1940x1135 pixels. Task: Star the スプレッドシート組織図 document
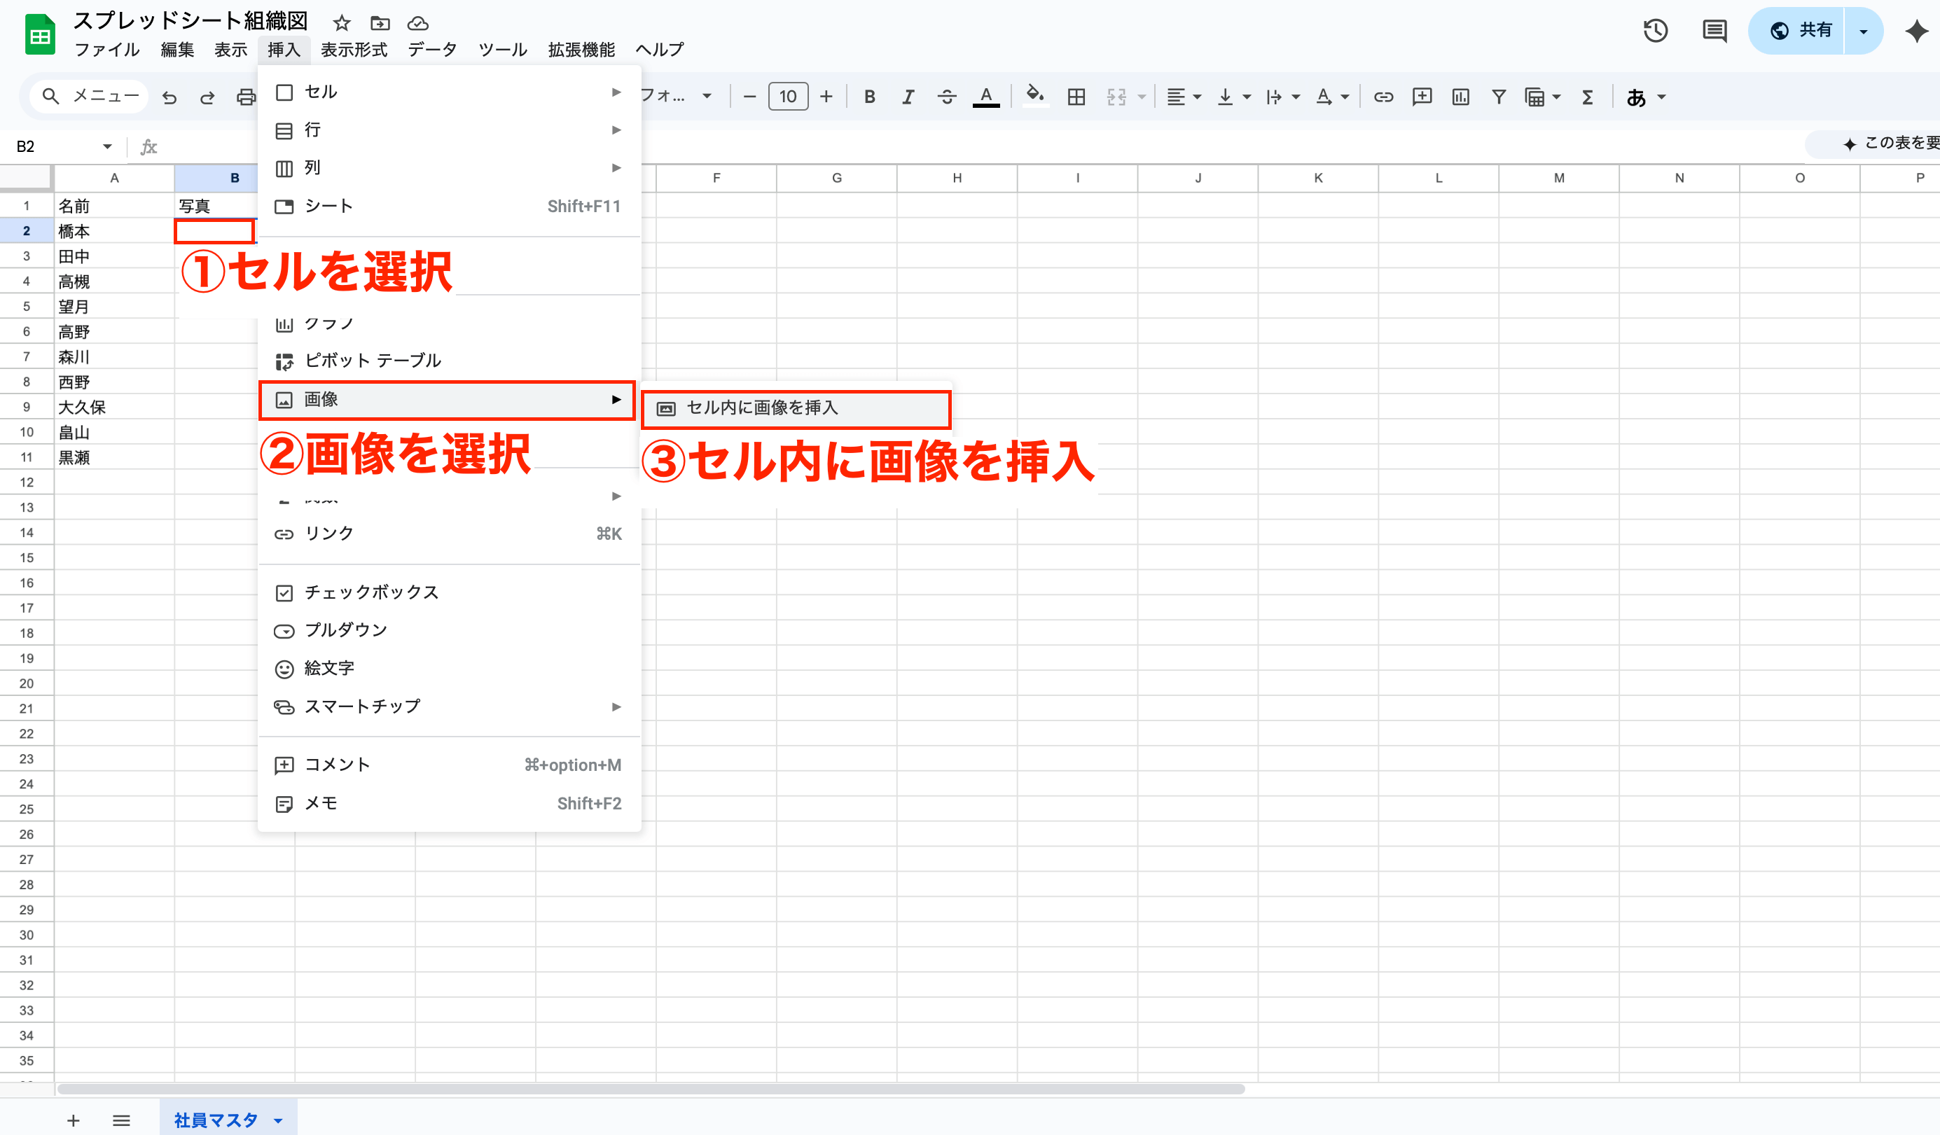tap(341, 23)
